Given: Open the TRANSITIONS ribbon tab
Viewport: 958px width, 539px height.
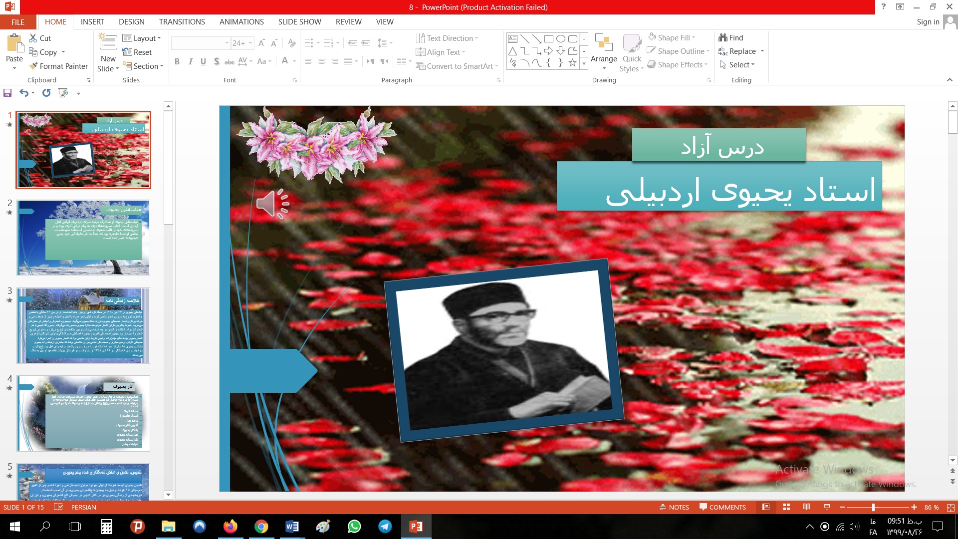Looking at the screenshot, I should click(x=182, y=22).
